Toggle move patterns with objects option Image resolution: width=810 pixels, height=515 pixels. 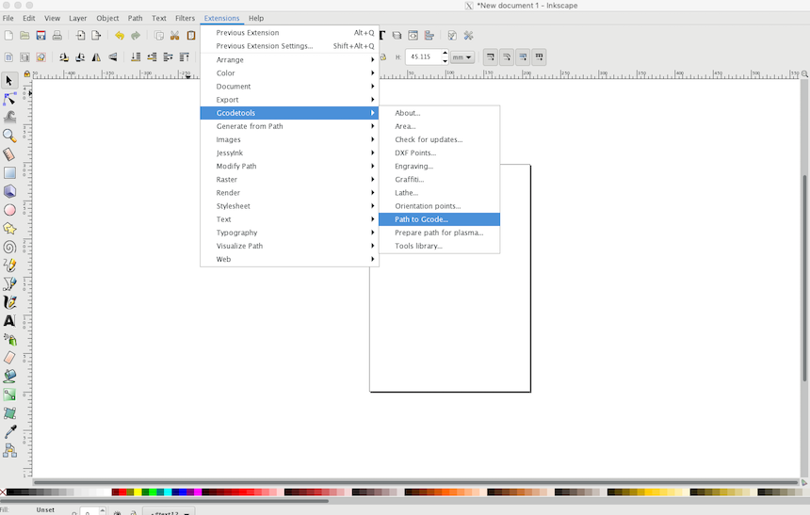(540, 57)
